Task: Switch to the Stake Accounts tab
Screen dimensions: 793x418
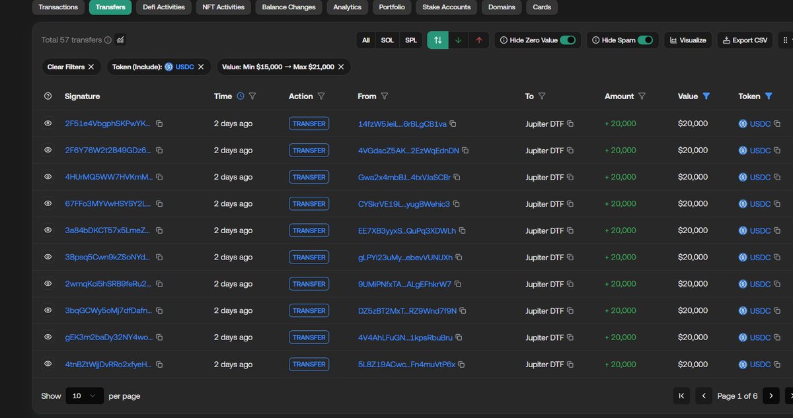Action: pos(447,7)
